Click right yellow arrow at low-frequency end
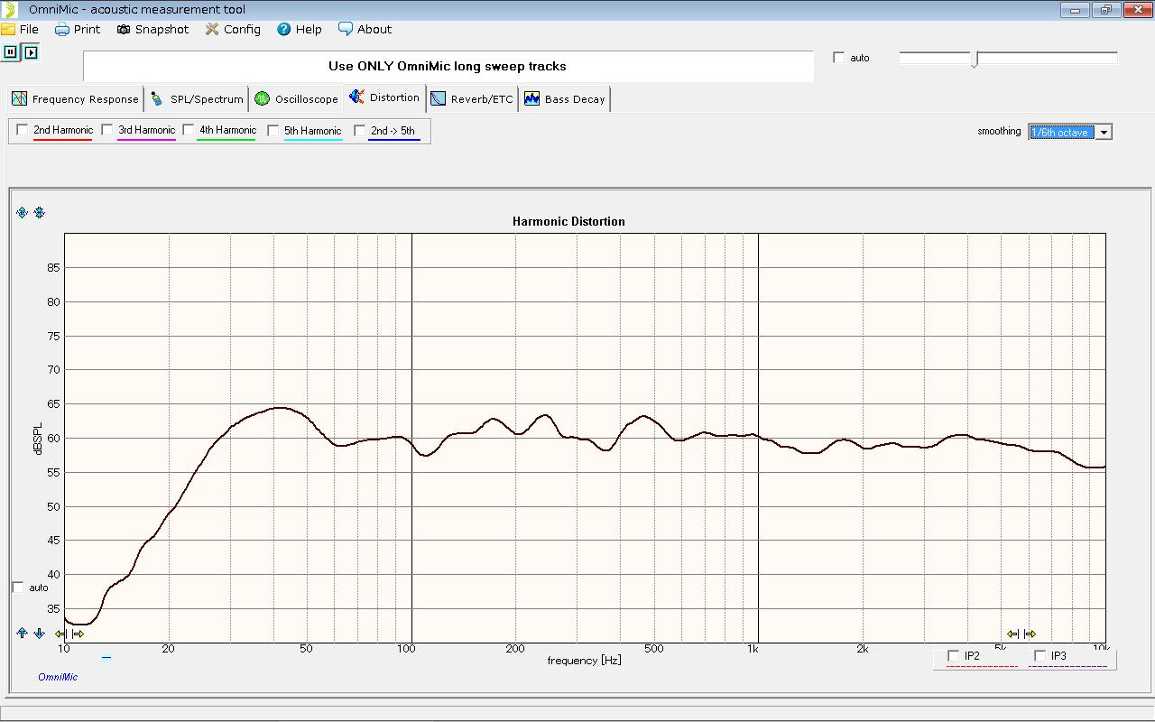The width and height of the screenshot is (1155, 722). pos(78,634)
